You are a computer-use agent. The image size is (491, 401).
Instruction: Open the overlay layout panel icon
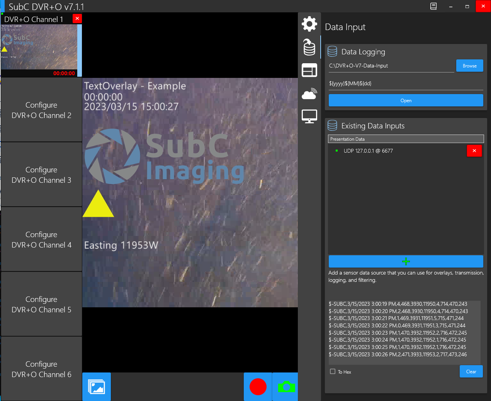pyautogui.click(x=309, y=71)
